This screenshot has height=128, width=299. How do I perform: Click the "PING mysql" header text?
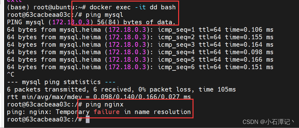coord(26,22)
